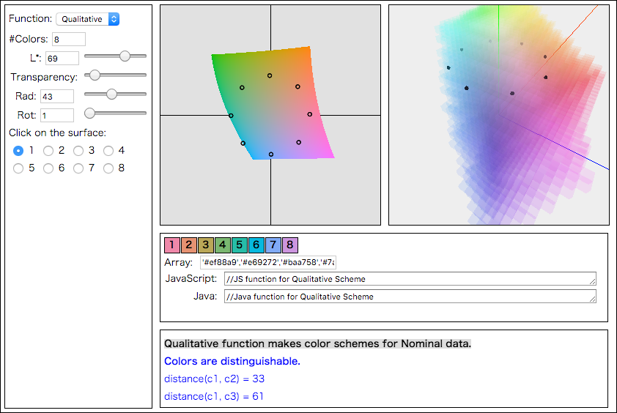Click the JavaScript text area resize handle
The width and height of the screenshot is (617, 413).
pos(592,282)
